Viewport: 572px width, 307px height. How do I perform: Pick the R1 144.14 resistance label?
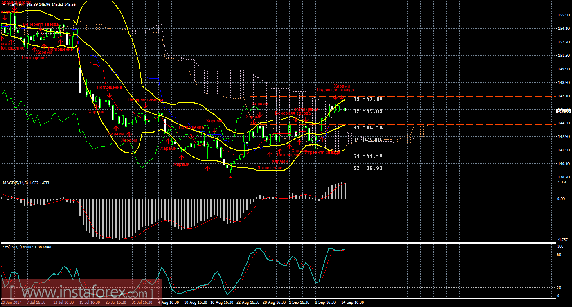pyautogui.click(x=368, y=128)
